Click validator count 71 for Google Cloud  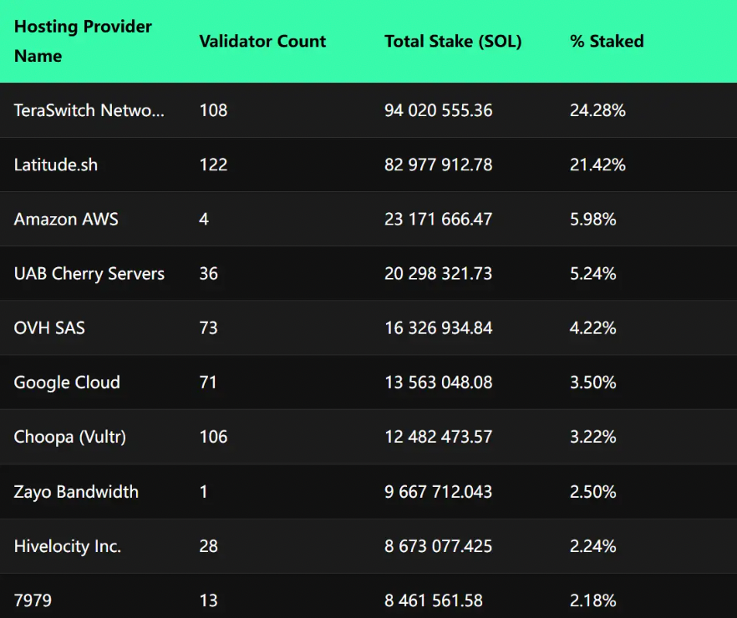[x=208, y=382]
